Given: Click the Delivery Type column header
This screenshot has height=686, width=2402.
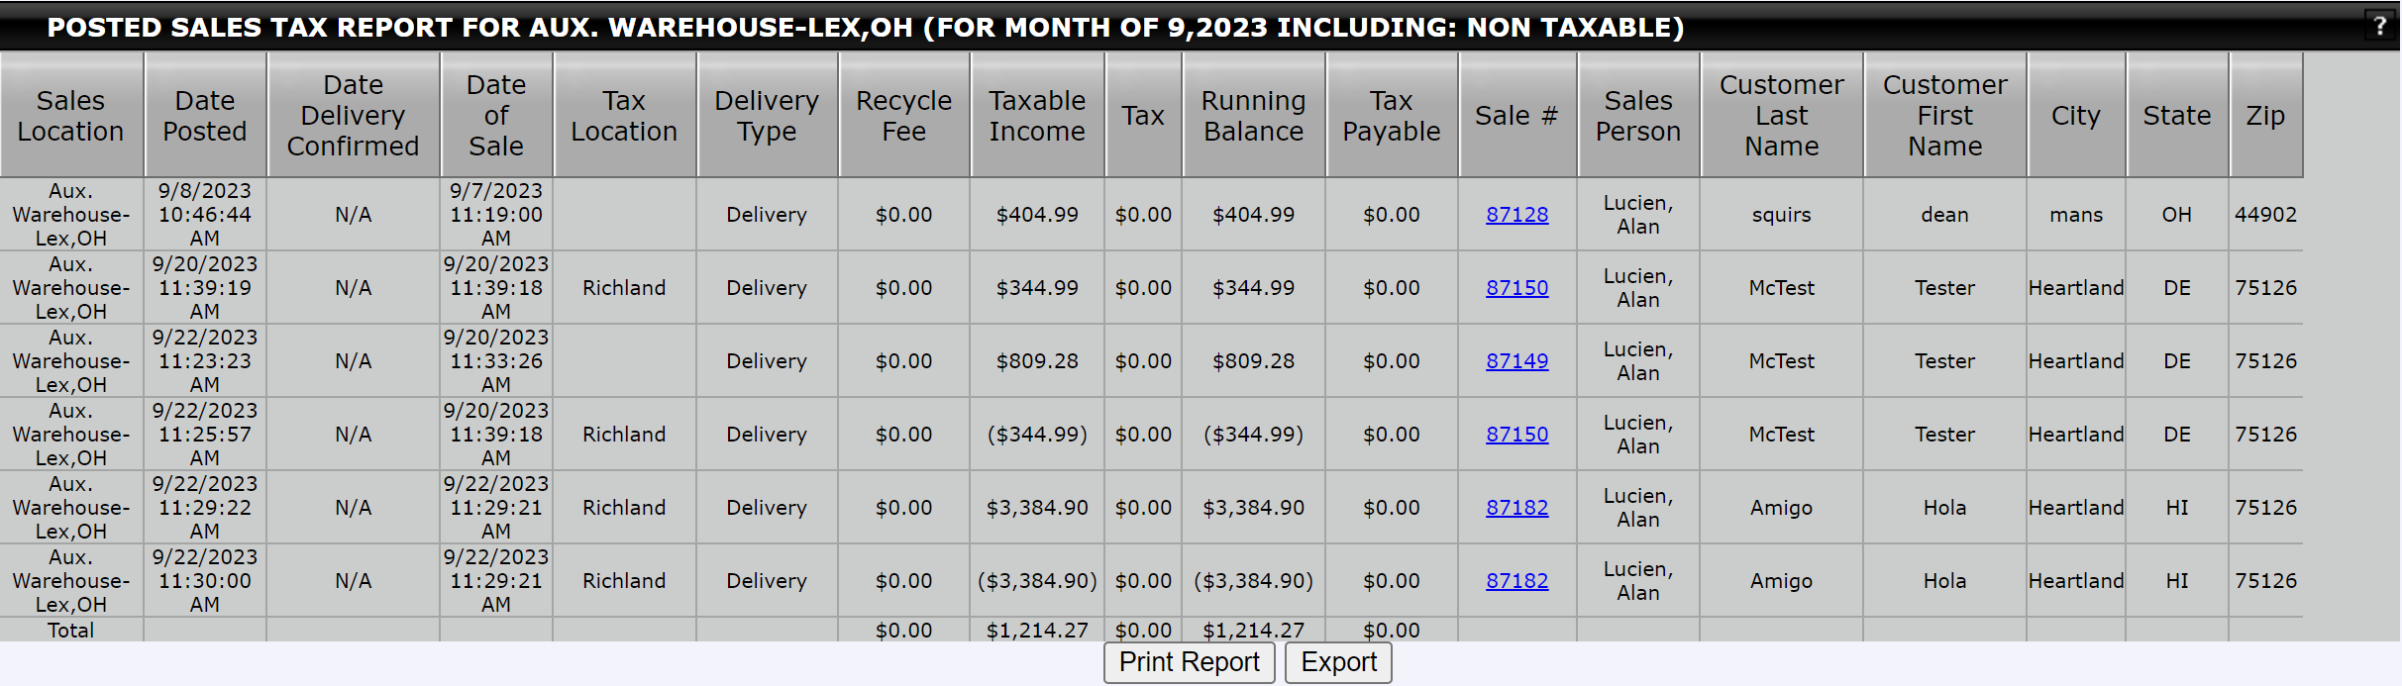Looking at the screenshot, I should coord(767,116).
